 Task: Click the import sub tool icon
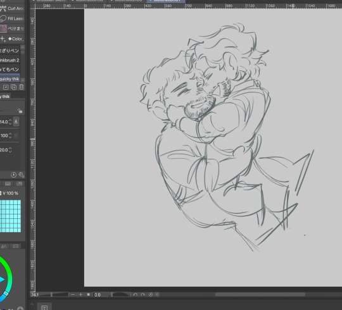click(x=6, y=87)
